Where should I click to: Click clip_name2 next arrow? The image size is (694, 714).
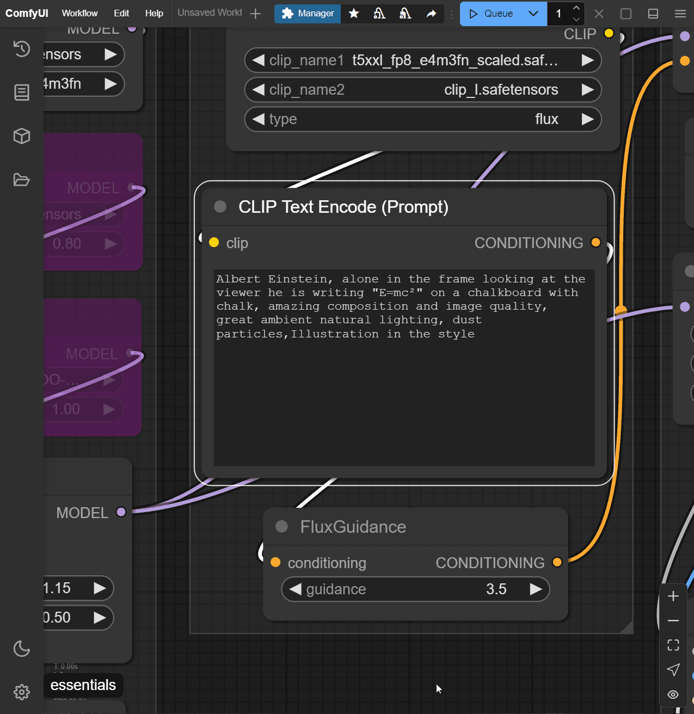pos(587,89)
